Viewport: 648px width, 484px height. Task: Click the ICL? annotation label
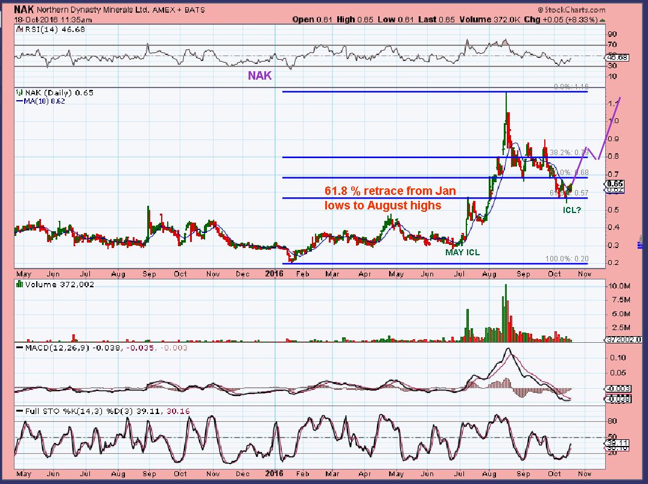(x=572, y=210)
